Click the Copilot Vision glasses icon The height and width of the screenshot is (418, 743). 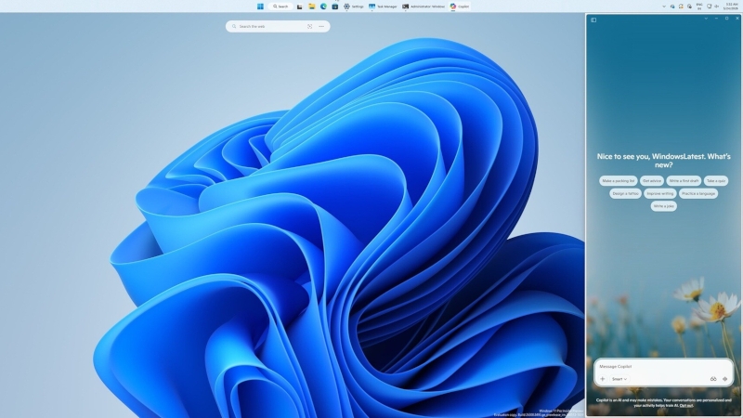tap(713, 379)
